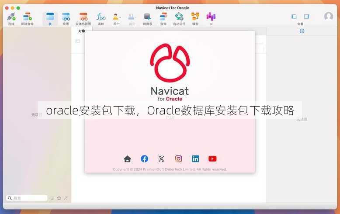The height and width of the screenshot is (214, 340).
Task: Click the user avatar account icon
Action: (x=329, y=16)
